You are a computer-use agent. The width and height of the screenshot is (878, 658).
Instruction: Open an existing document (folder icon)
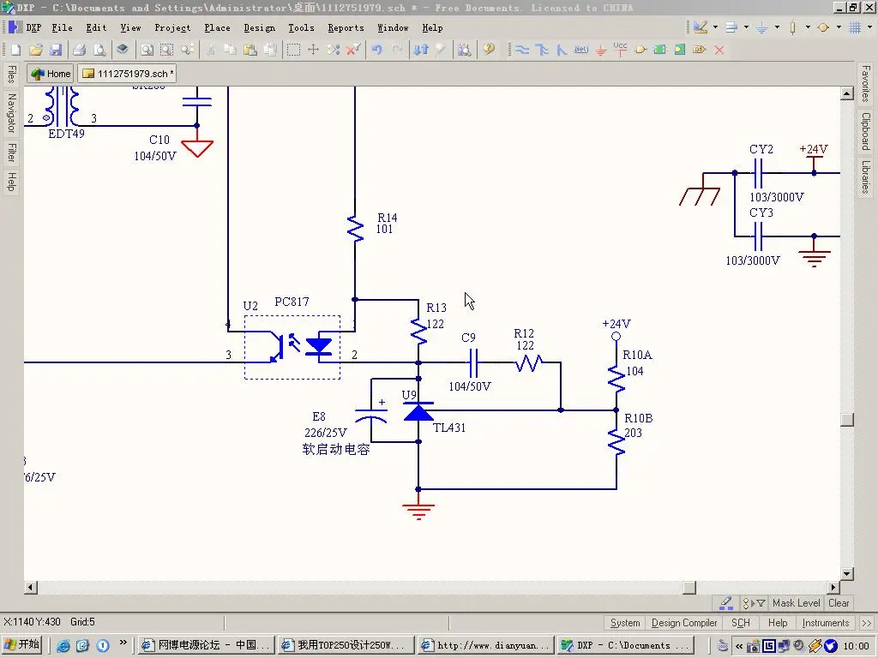tap(36, 50)
